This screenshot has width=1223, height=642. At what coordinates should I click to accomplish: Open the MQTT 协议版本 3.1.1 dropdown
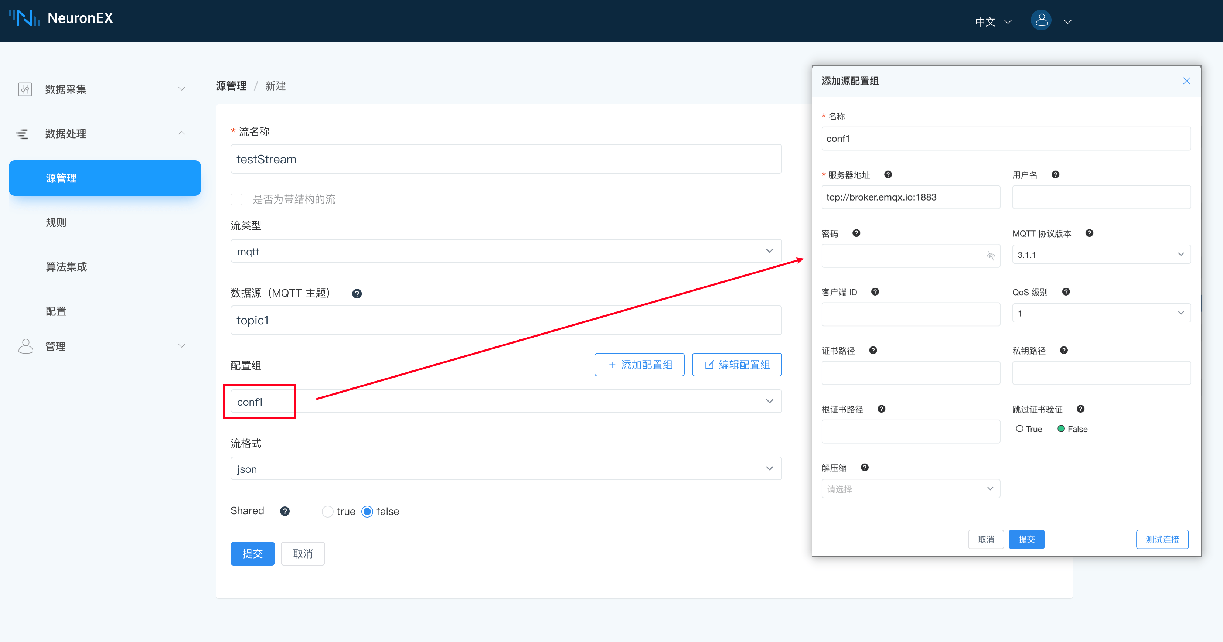coord(1101,255)
